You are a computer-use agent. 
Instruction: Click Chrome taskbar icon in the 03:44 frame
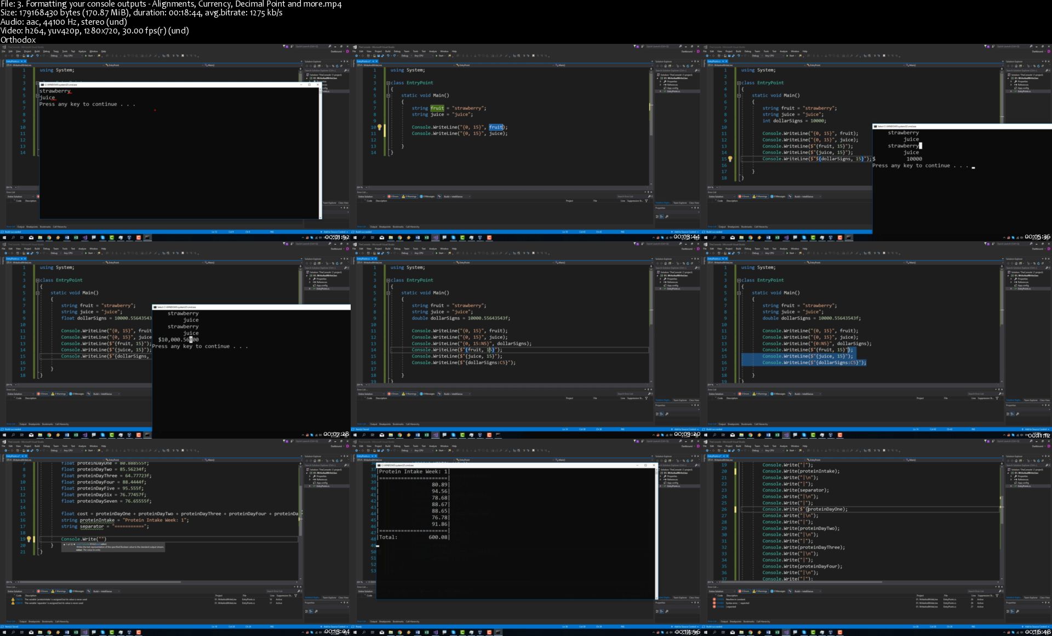click(x=400, y=237)
